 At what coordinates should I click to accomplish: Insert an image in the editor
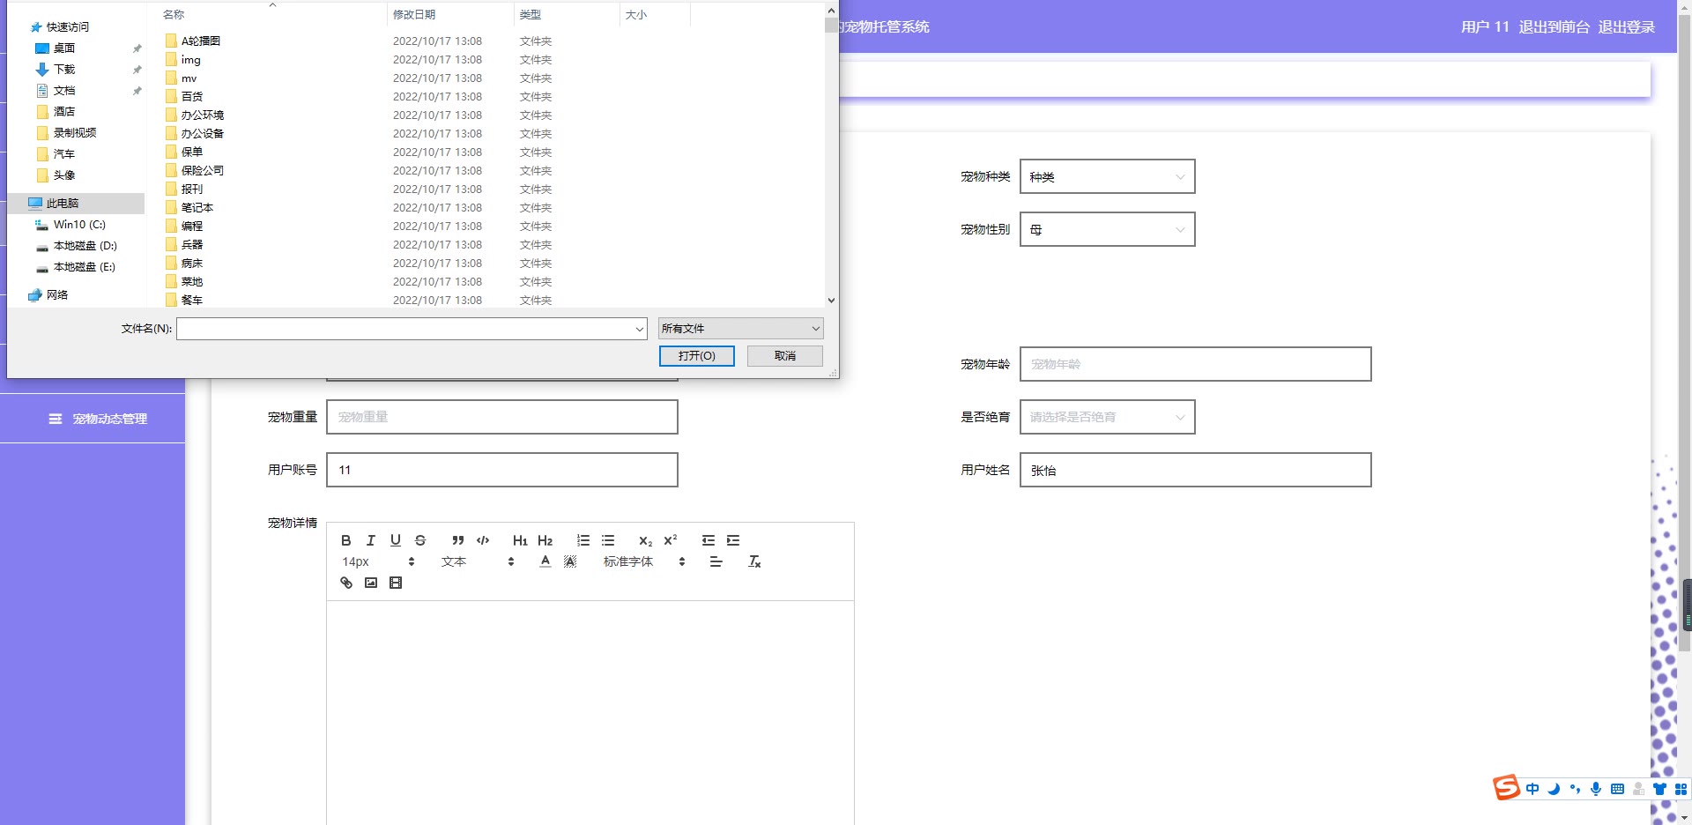(371, 583)
